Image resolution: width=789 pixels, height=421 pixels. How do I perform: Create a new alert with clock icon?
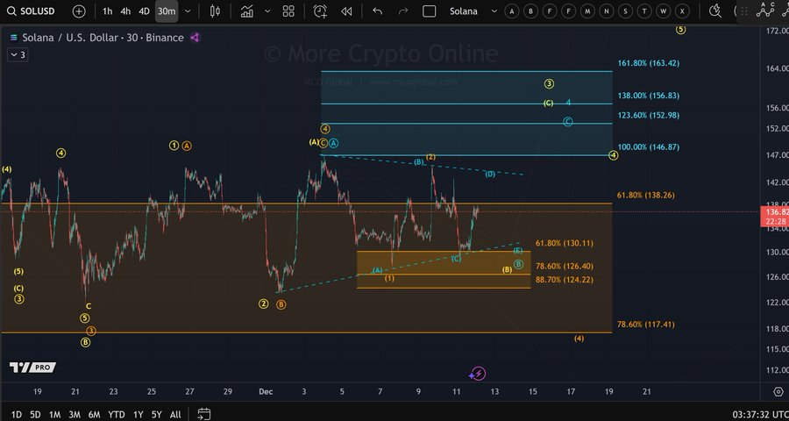(320, 11)
